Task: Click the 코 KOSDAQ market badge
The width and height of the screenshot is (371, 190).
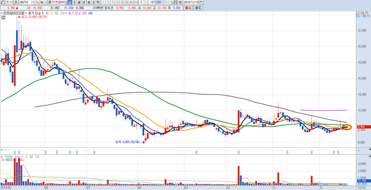Action: [x=49, y=2]
